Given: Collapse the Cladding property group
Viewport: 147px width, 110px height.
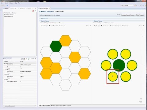Looking at the screenshot, I should pos(4,70).
